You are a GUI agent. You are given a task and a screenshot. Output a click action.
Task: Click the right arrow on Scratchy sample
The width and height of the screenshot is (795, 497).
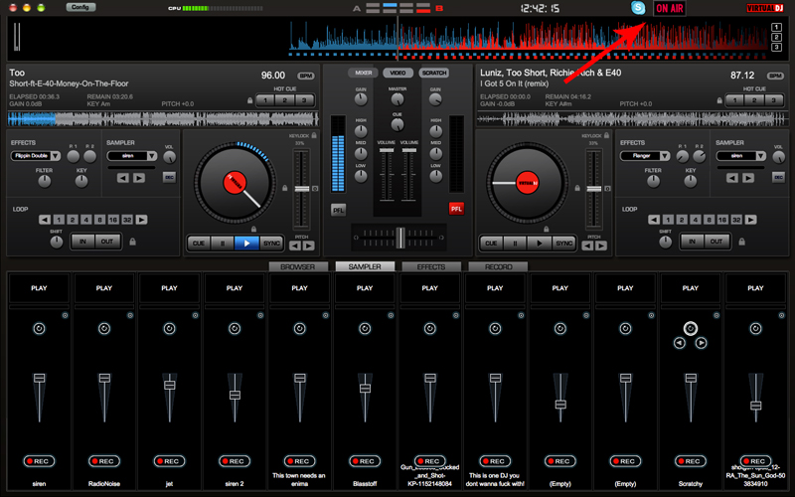702,342
